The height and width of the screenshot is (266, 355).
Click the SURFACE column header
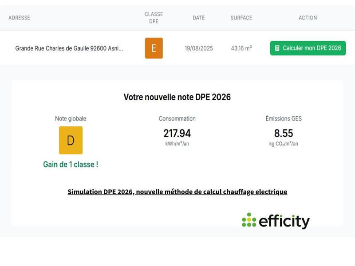[241, 18]
